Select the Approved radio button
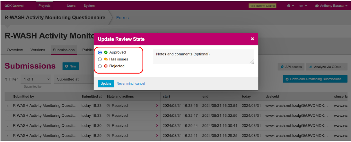The image size is (351, 142). tap(100, 52)
